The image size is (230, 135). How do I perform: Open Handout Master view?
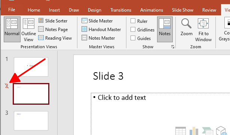[x=101, y=29]
